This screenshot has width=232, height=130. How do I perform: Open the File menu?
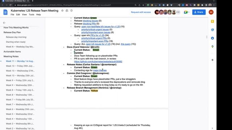(12, 14)
